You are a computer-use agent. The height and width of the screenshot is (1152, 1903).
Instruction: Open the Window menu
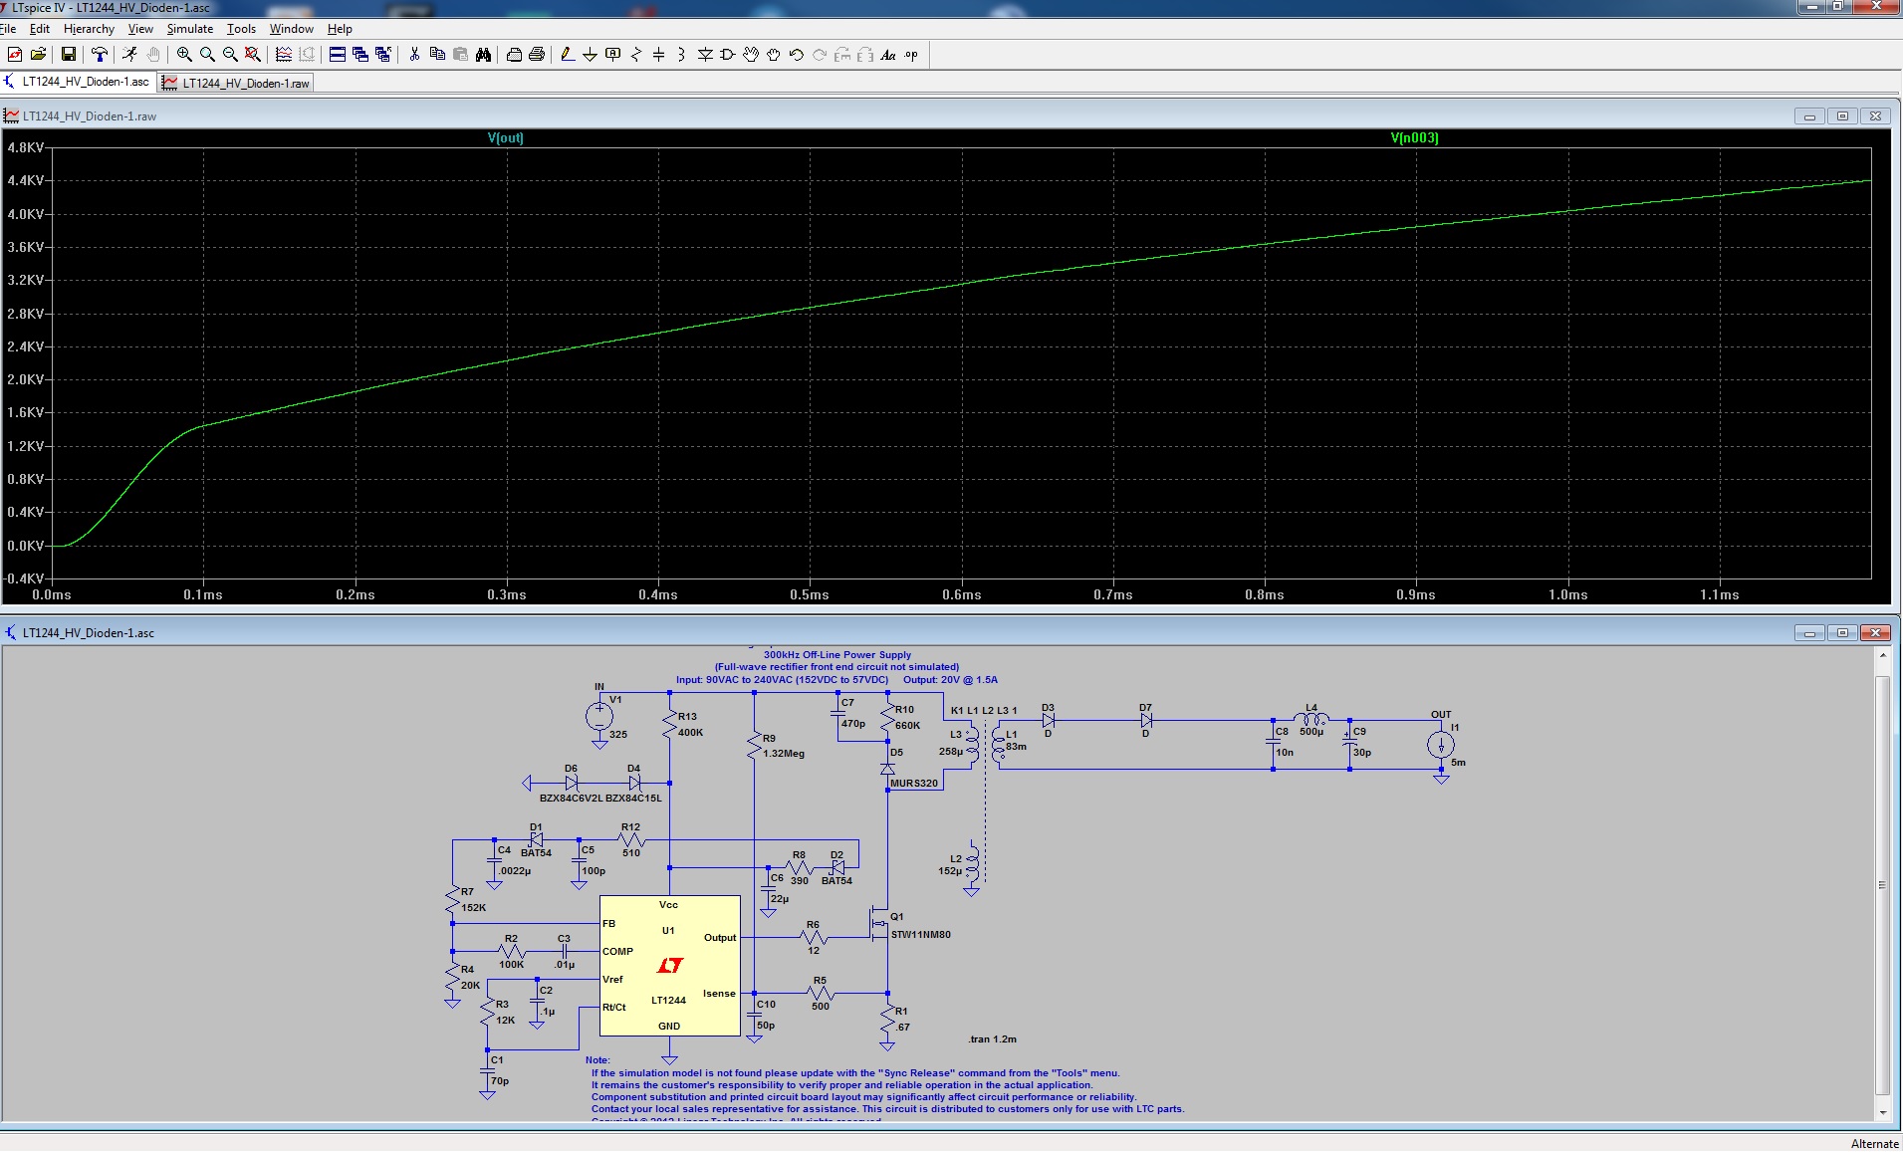point(291,29)
